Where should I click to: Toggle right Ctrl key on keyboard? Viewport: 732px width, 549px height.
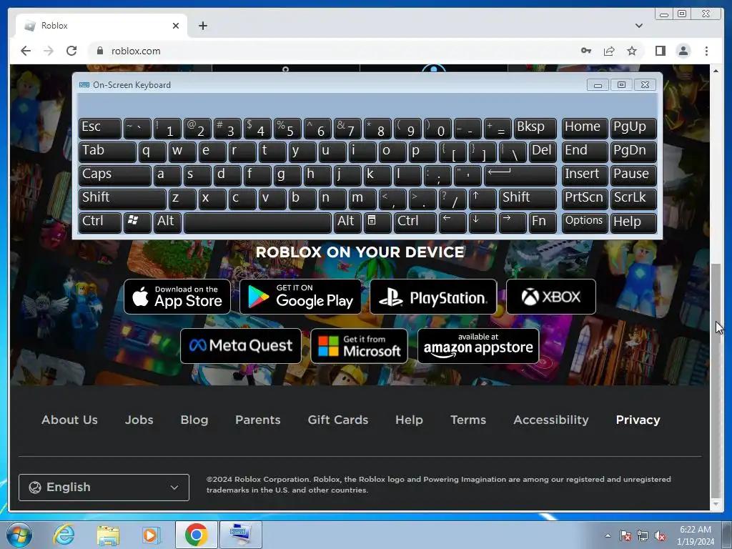coord(415,222)
